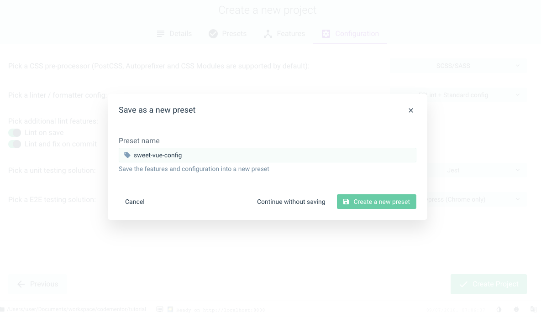
Task: Click the gear icon on the Configuration tab
Action: click(x=326, y=33)
